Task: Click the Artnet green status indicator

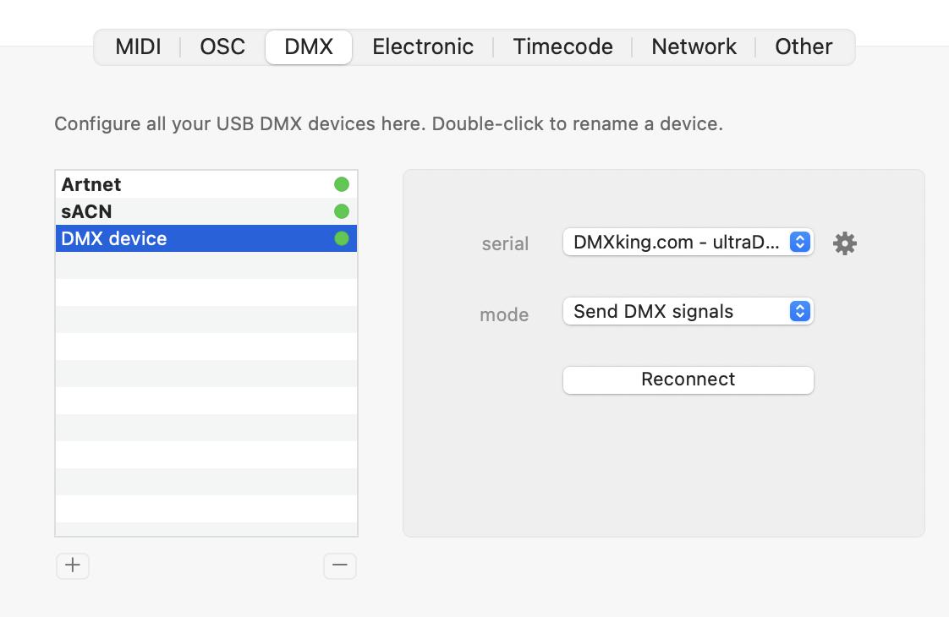Action: tap(342, 184)
